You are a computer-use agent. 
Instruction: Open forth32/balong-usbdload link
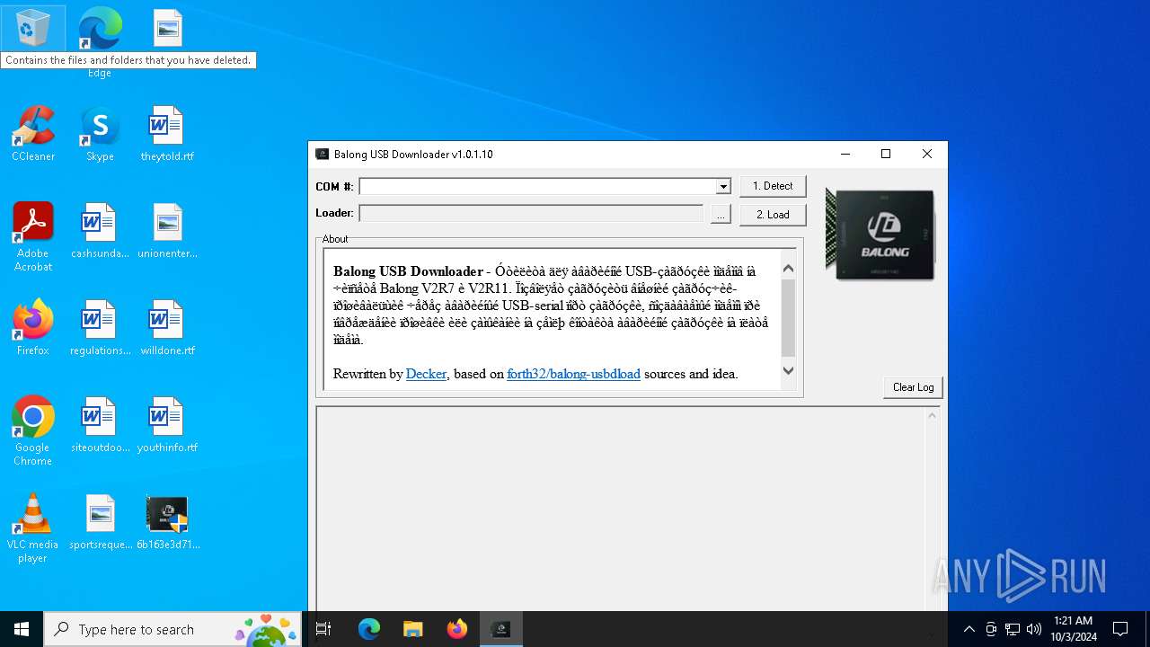tap(573, 374)
